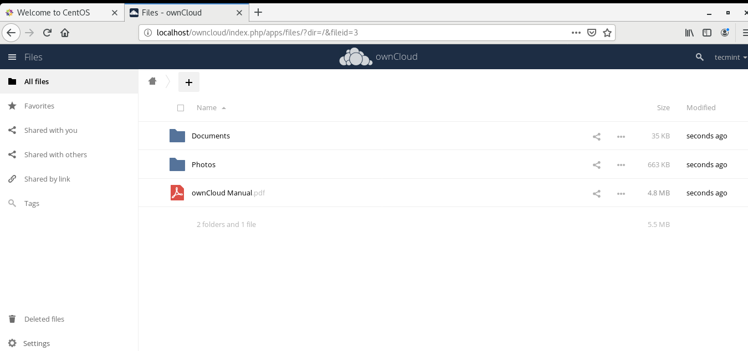Click the 35 KB size of Documents

coord(660,136)
